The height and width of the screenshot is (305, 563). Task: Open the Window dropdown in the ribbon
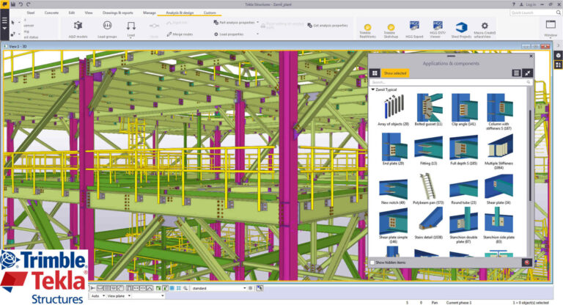[x=550, y=29]
